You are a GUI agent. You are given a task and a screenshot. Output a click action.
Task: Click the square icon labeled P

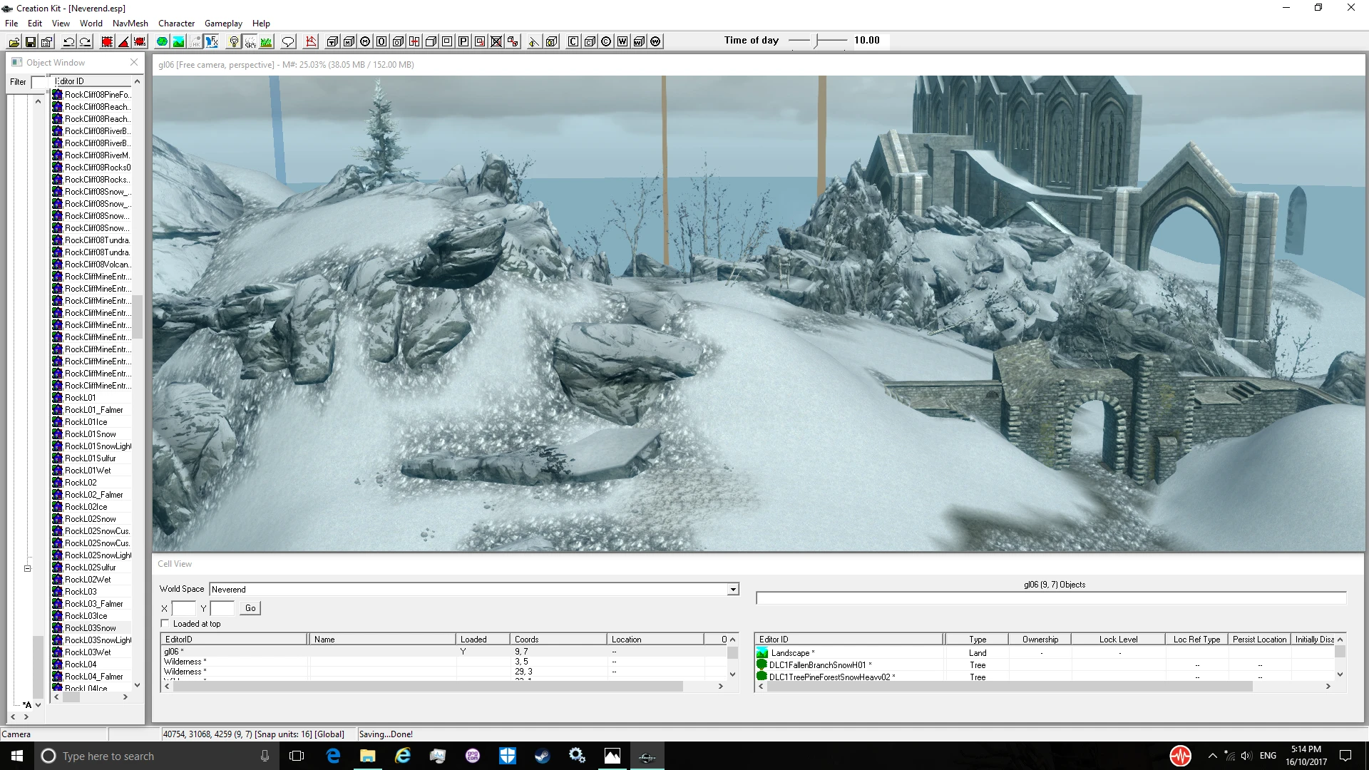click(x=463, y=41)
